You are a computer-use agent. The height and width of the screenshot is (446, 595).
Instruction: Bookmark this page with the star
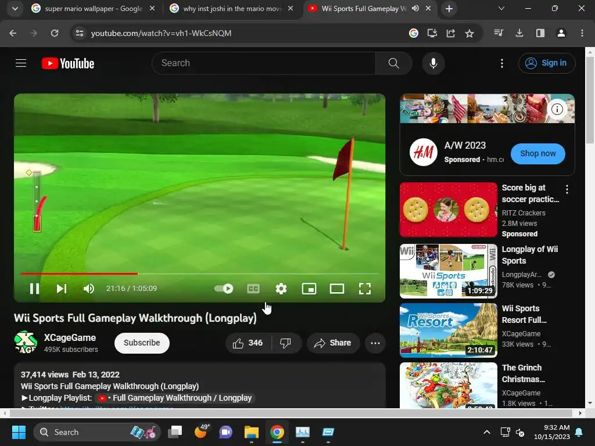coord(469,33)
